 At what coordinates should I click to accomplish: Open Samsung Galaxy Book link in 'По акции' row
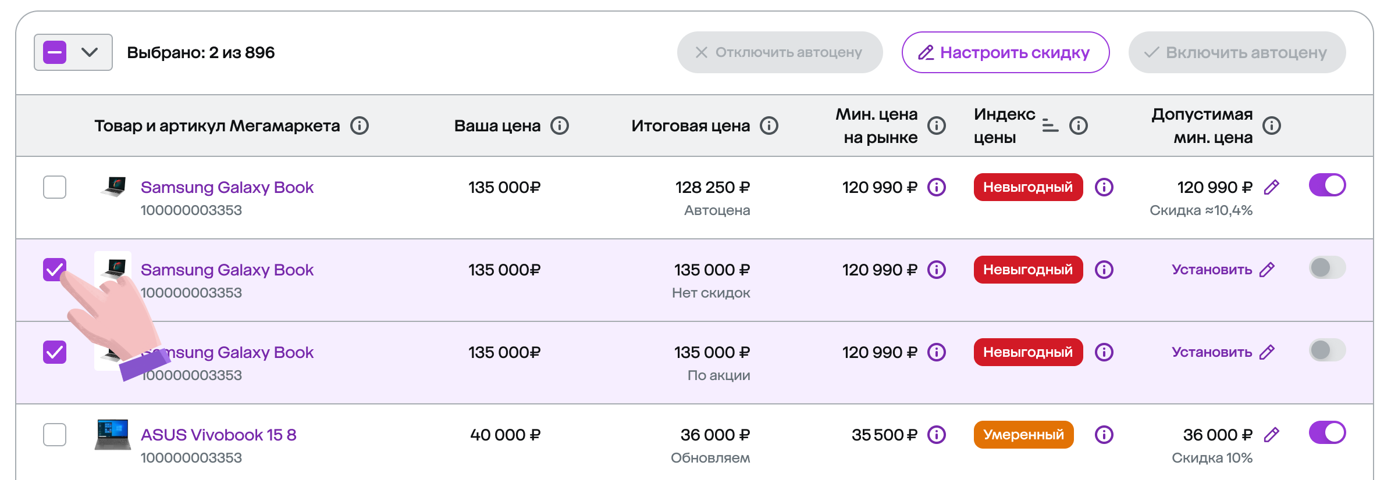227,352
